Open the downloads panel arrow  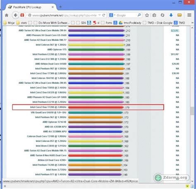pos(171,15)
